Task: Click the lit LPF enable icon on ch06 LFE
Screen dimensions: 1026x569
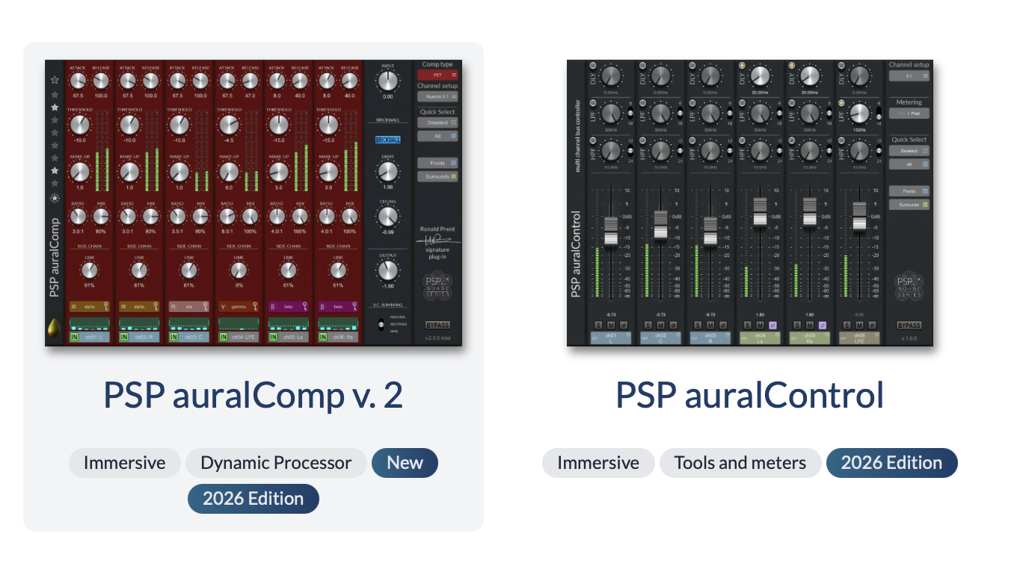Action: pyautogui.click(x=841, y=103)
